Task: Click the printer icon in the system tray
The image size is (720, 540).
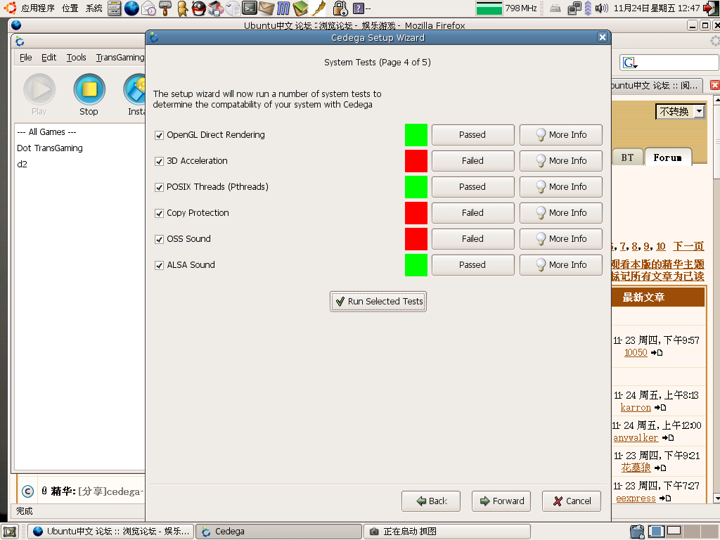Action: tap(555, 8)
